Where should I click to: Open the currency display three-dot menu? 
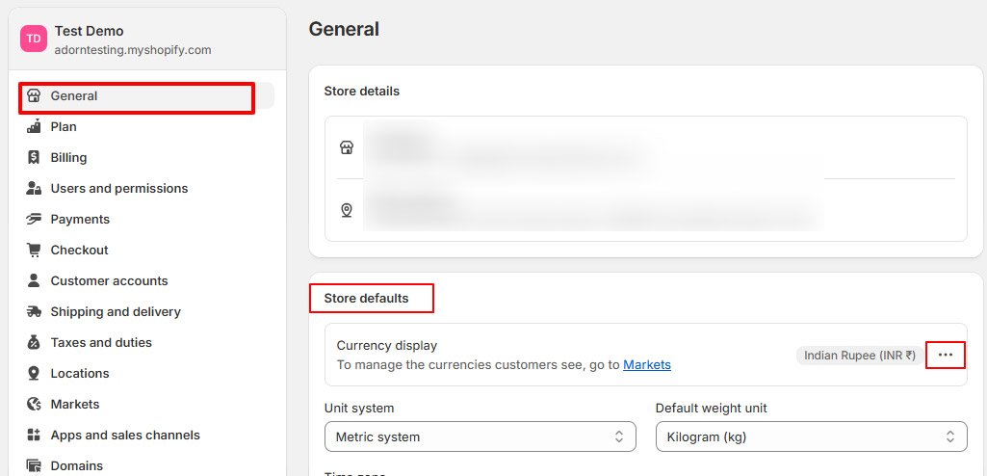tap(946, 355)
